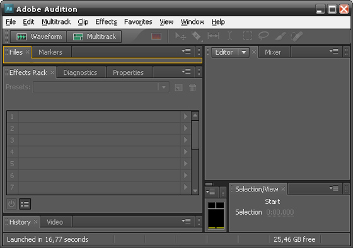353x248 pixels.
Task: Select the Time Selection tool
Action: (x=229, y=36)
